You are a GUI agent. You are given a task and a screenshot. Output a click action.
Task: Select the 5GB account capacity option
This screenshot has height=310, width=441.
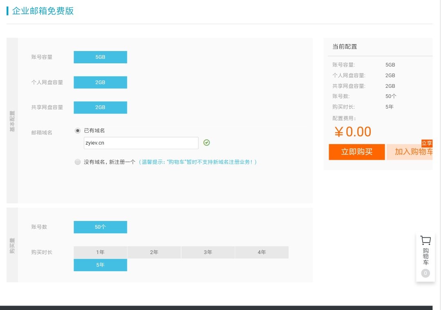(100, 57)
